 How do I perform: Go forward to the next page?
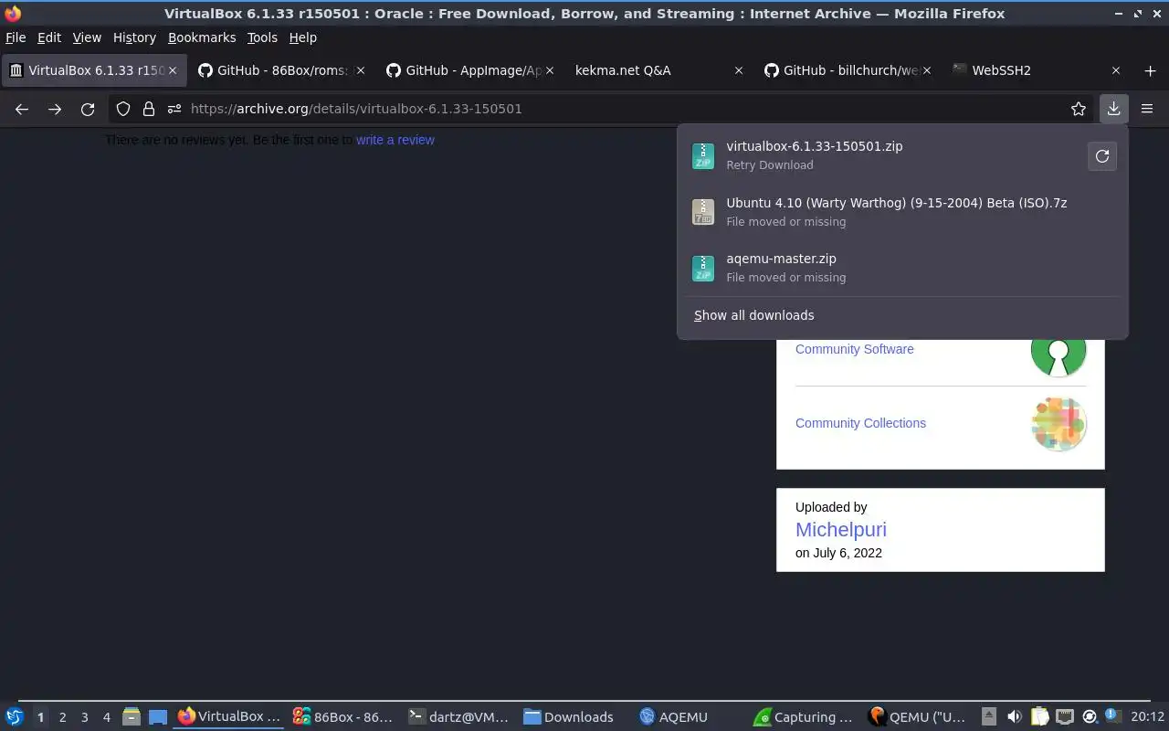(x=55, y=109)
